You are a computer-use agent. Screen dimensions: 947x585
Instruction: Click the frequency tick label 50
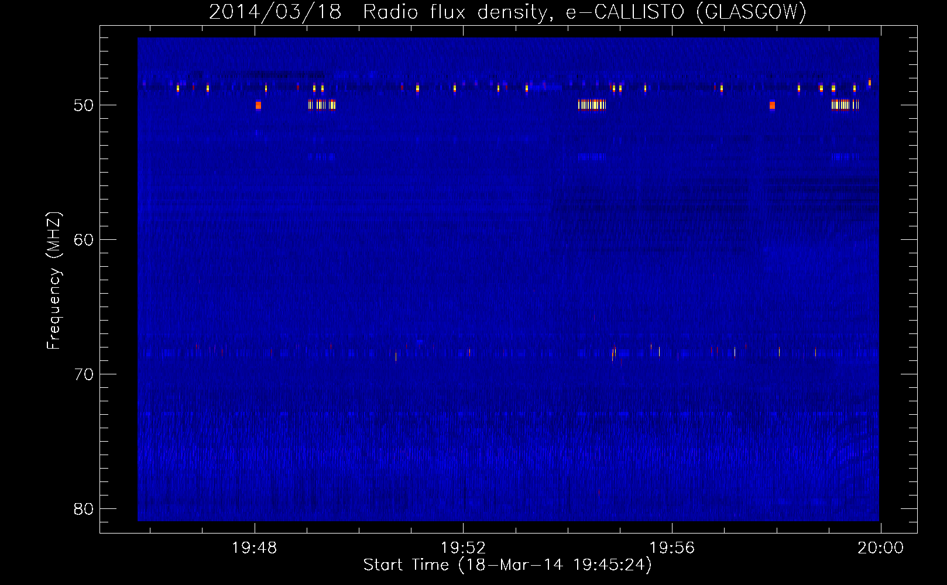click(84, 105)
